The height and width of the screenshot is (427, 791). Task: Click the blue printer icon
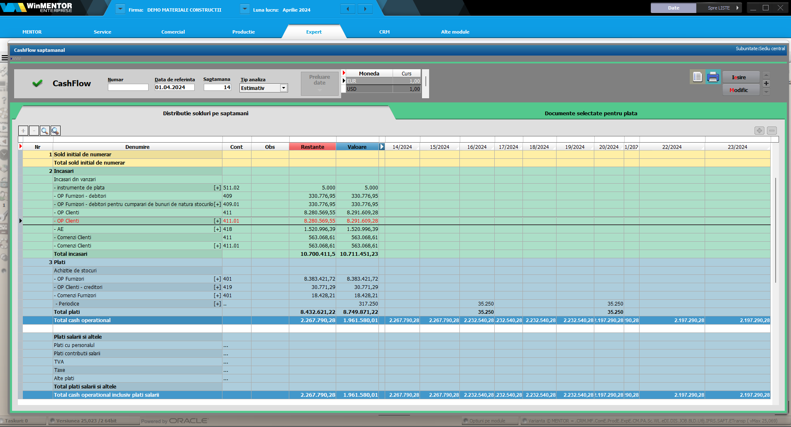pyautogui.click(x=713, y=77)
